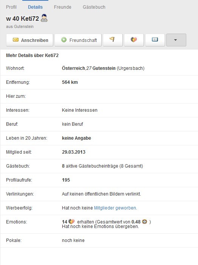Switch to the Profil tab
This screenshot has height=265, width=198.
(x=11, y=7)
